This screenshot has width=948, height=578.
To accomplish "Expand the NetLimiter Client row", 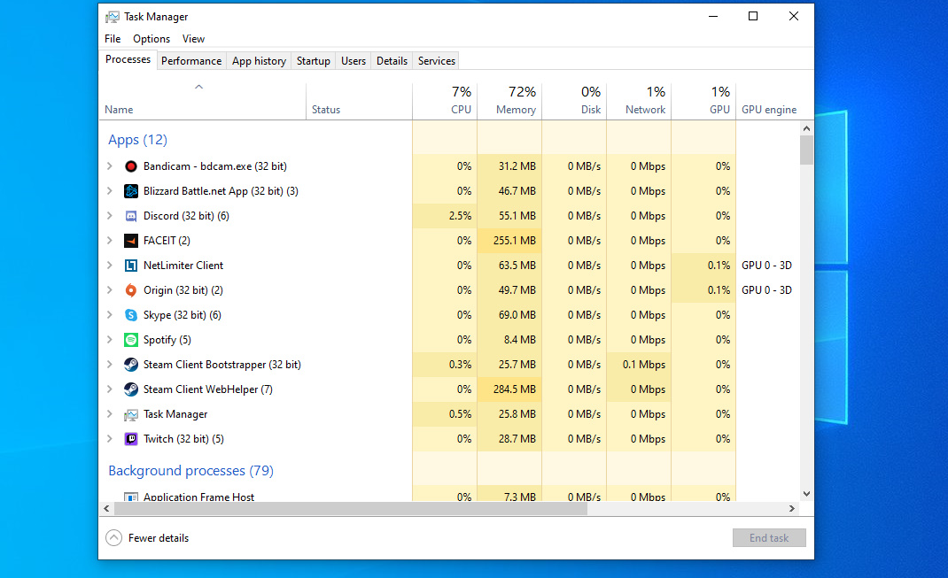I will (110, 266).
